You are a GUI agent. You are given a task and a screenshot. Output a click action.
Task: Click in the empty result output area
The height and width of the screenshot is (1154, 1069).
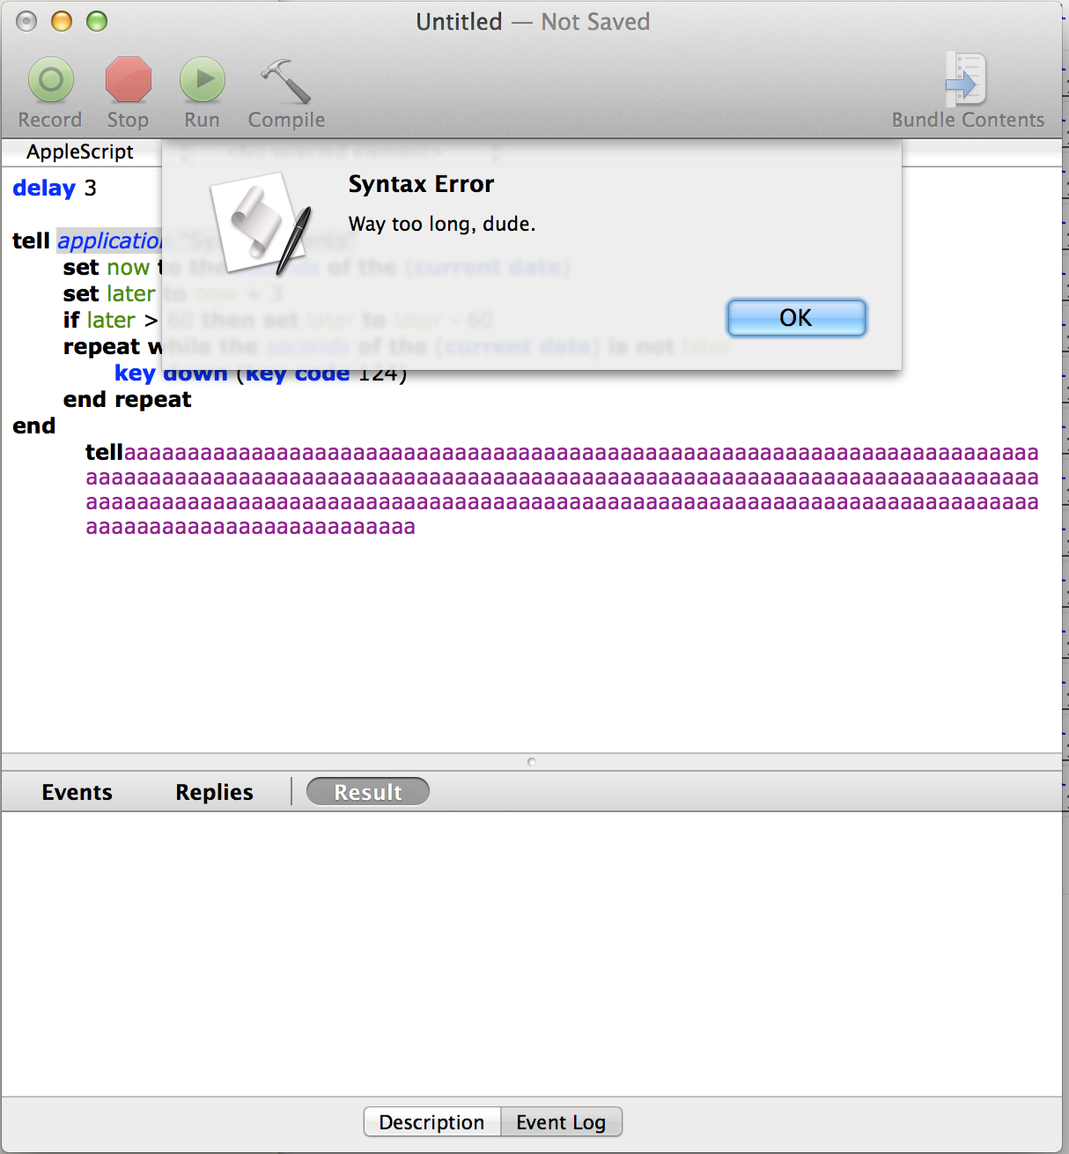[x=532, y=951]
